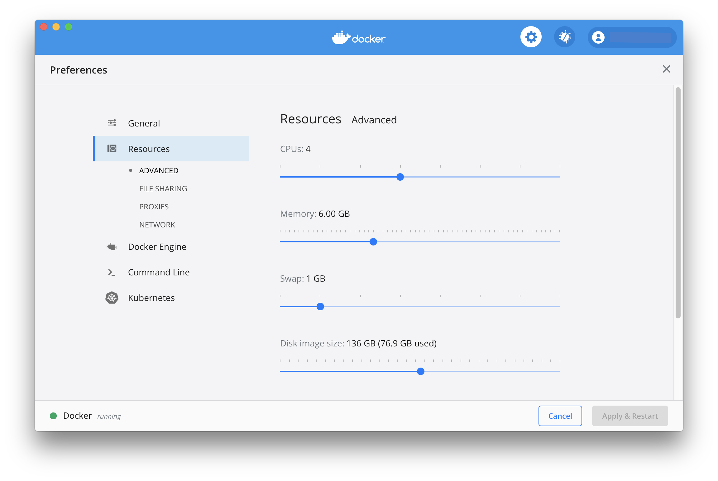Click the CPUs slider handle
The image size is (718, 481).
[x=400, y=177]
